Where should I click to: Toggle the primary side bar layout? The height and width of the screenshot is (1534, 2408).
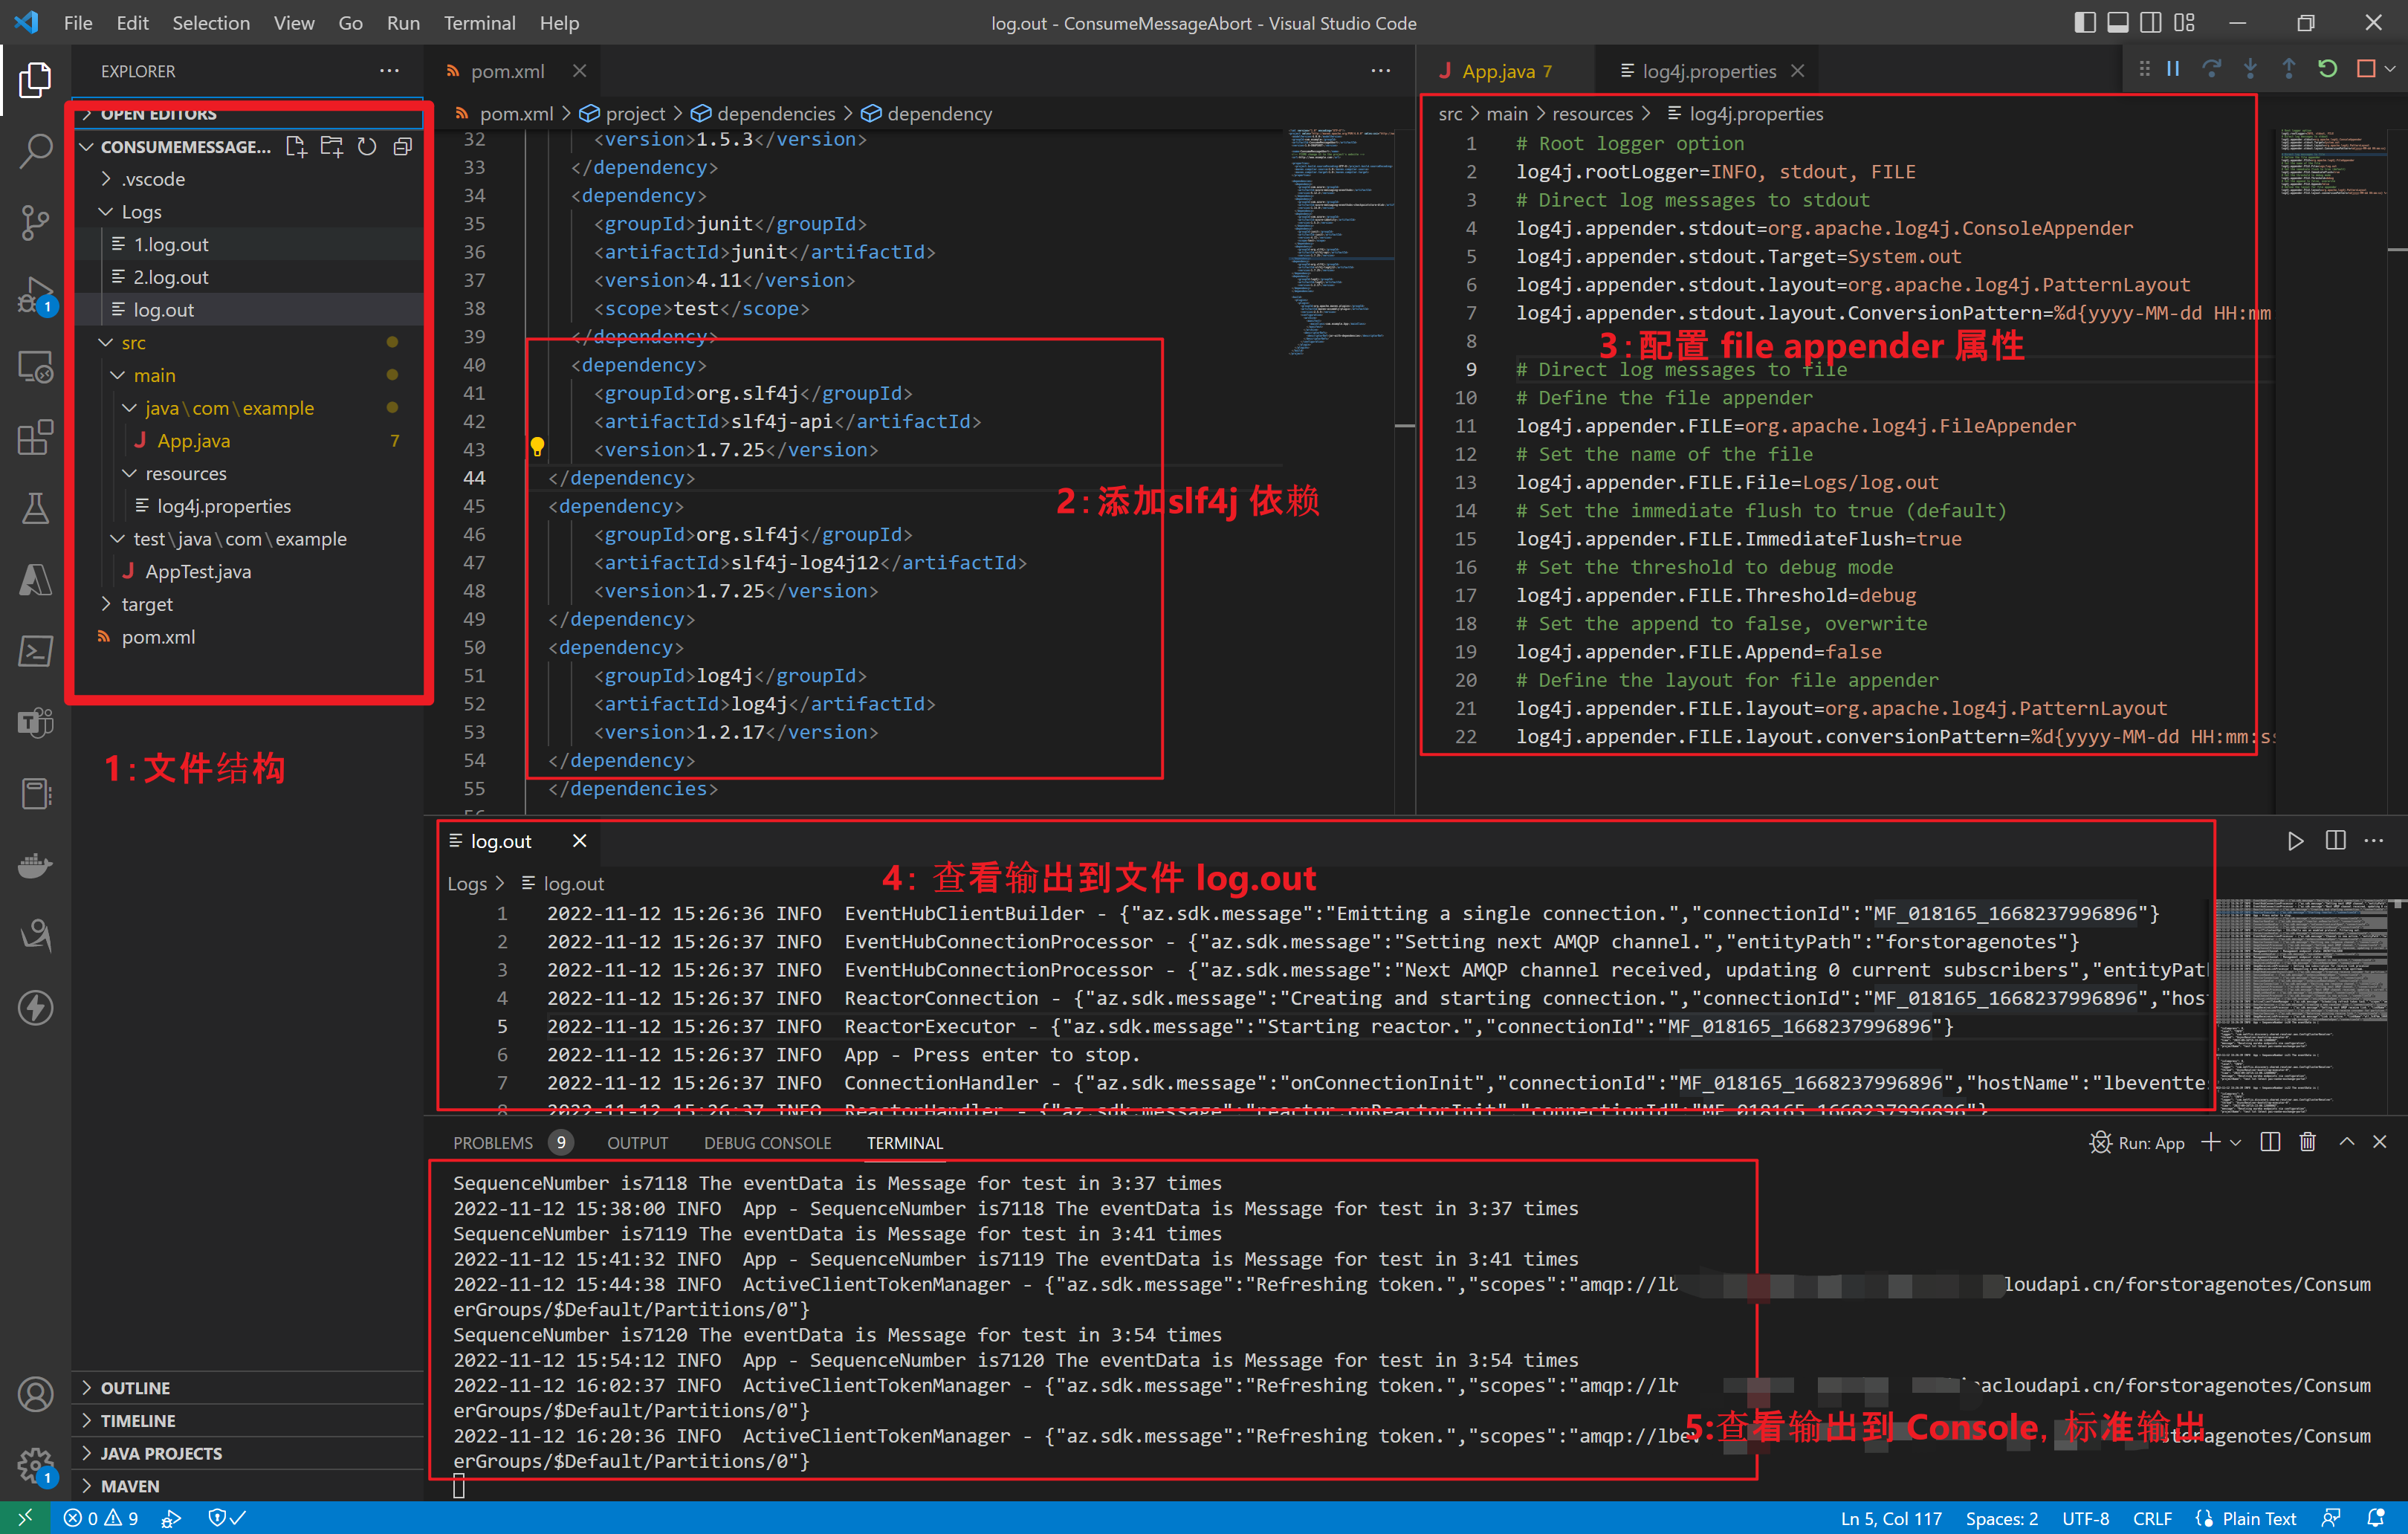pos(2085,22)
